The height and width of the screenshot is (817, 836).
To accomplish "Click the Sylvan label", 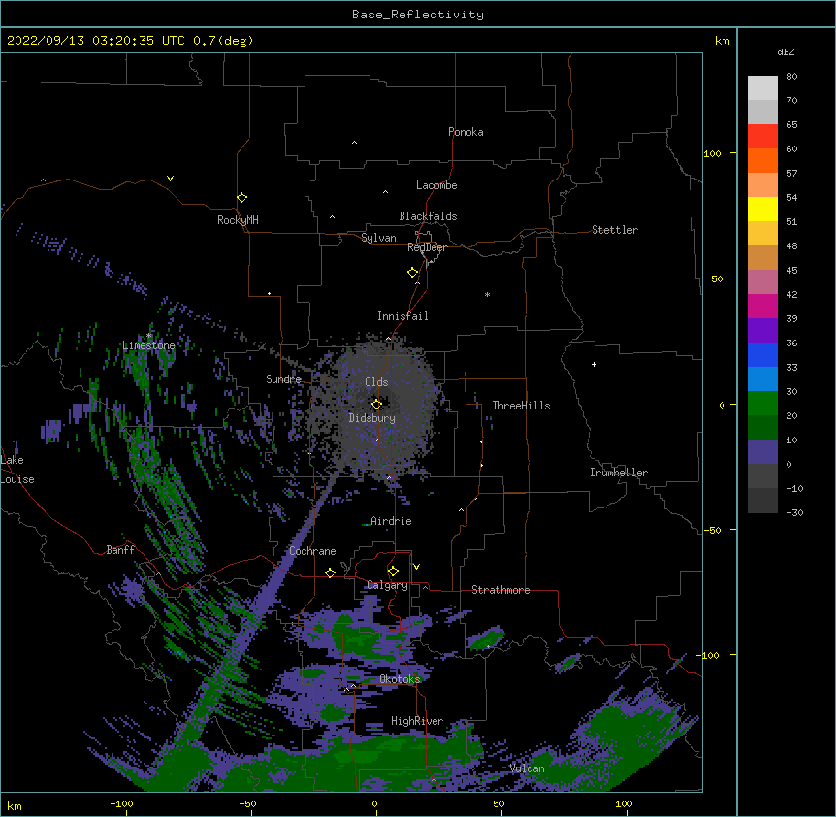I will (378, 238).
